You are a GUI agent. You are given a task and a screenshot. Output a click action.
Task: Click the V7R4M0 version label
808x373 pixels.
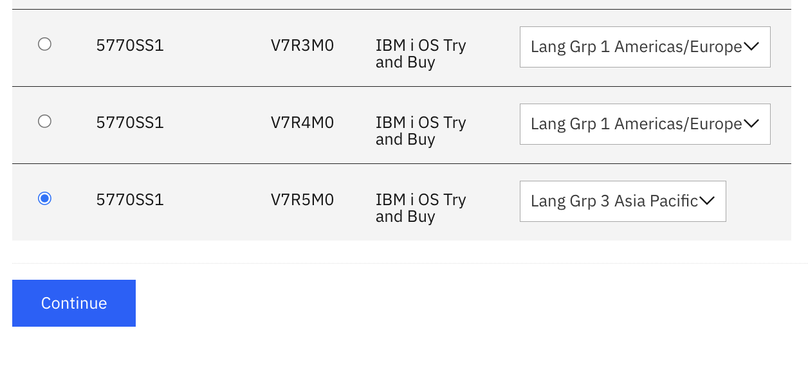tap(302, 122)
